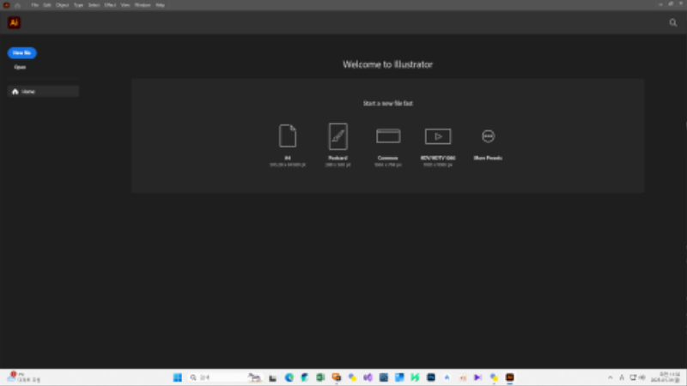Click the Open button in the sidebar
687x386 pixels.
[21, 67]
